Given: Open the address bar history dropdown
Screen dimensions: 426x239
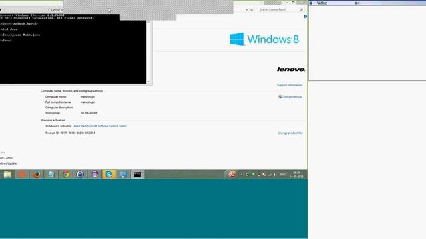Looking at the screenshot, I should pos(246,9).
